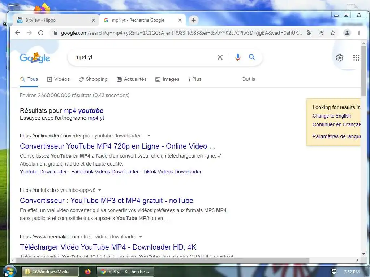Click the padlock site info icon
Screen dimensions: 370x277
point(55,33)
